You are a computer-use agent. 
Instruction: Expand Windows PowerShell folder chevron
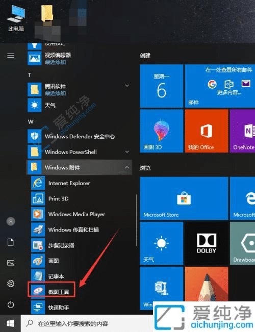click(x=127, y=152)
